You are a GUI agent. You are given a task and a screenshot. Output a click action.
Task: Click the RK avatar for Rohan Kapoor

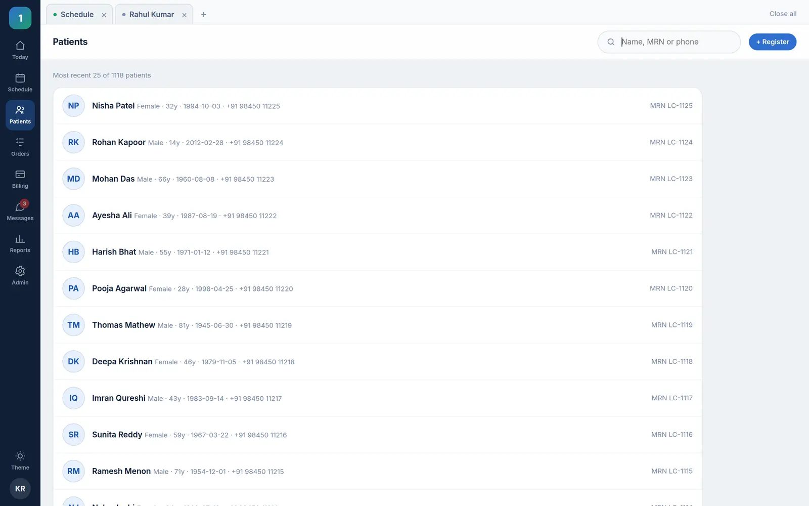point(73,142)
